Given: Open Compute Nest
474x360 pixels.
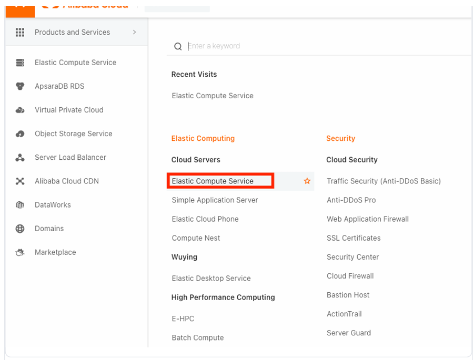Looking at the screenshot, I should 196,238.
